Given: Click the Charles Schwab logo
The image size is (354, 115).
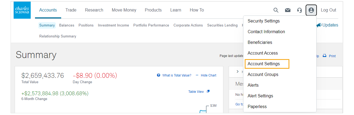Looking at the screenshot, I should [22, 10].
